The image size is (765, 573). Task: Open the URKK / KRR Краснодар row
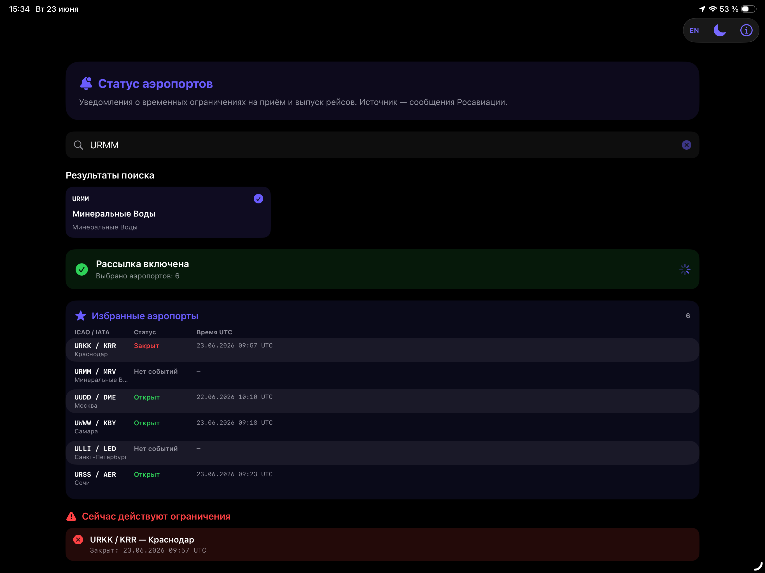click(x=382, y=350)
